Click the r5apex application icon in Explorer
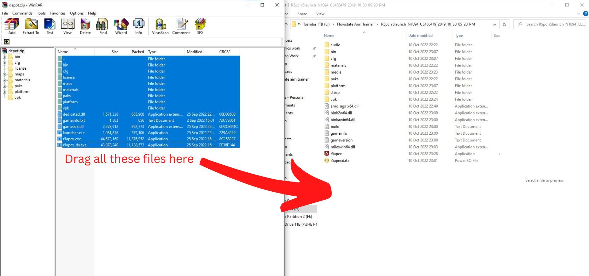Screen dimensions: 589x276 (x=327, y=154)
